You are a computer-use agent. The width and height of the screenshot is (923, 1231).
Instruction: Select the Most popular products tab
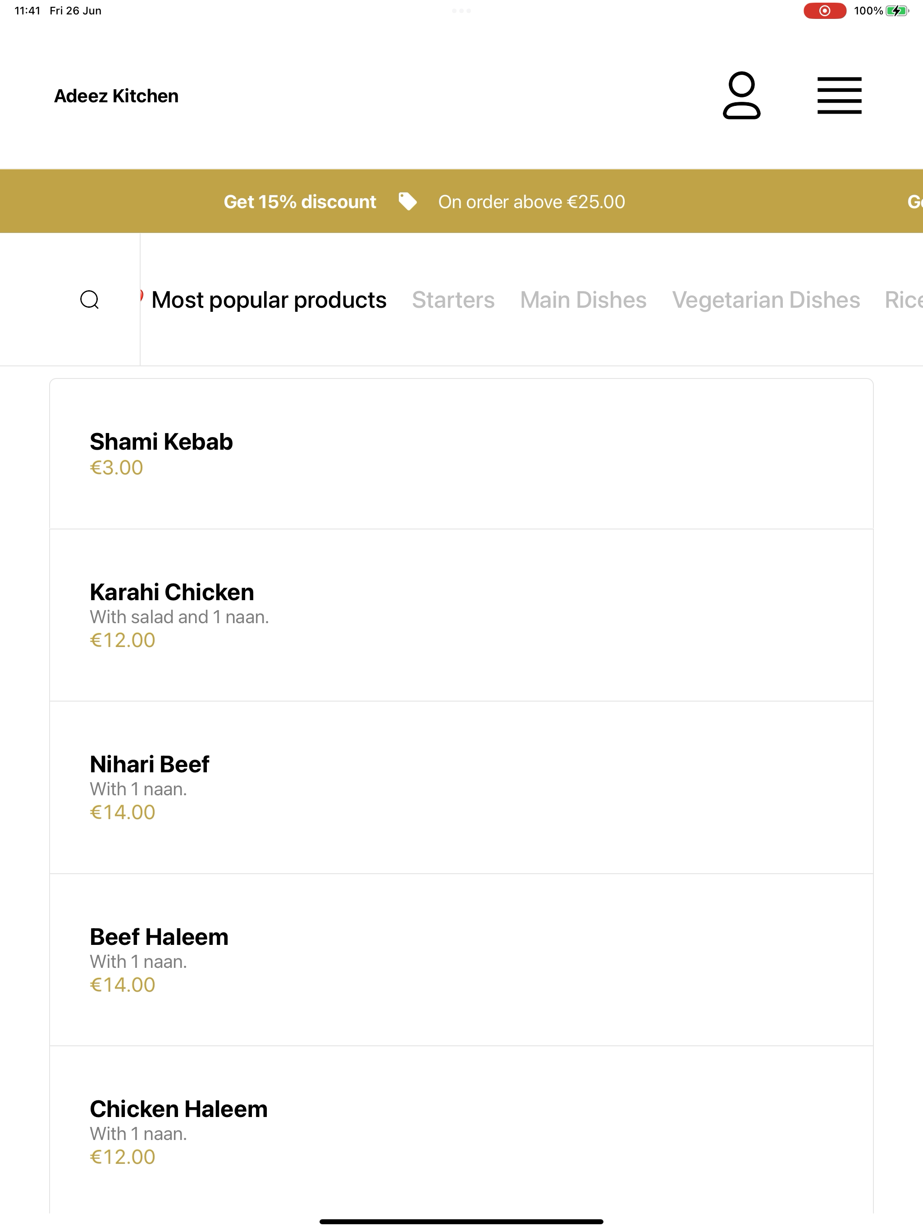click(x=269, y=300)
